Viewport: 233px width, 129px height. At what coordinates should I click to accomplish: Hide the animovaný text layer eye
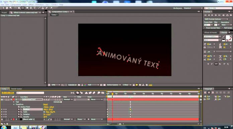2,100
